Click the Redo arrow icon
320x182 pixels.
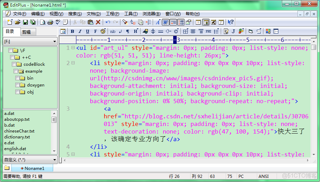click(116, 22)
